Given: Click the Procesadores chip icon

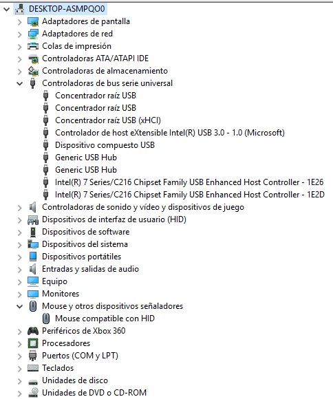Looking at the screenshot, I should [33, 343].
